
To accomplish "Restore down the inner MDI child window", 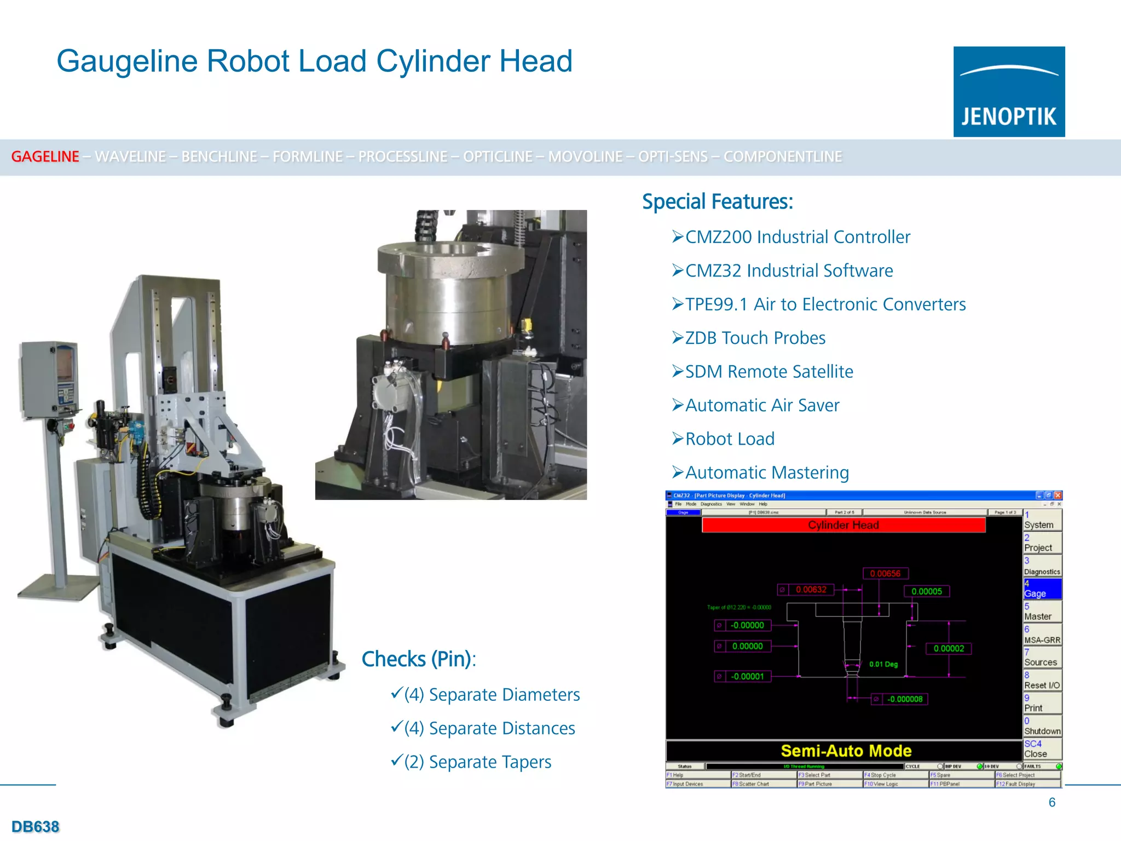I will (x=1051, y=504).
